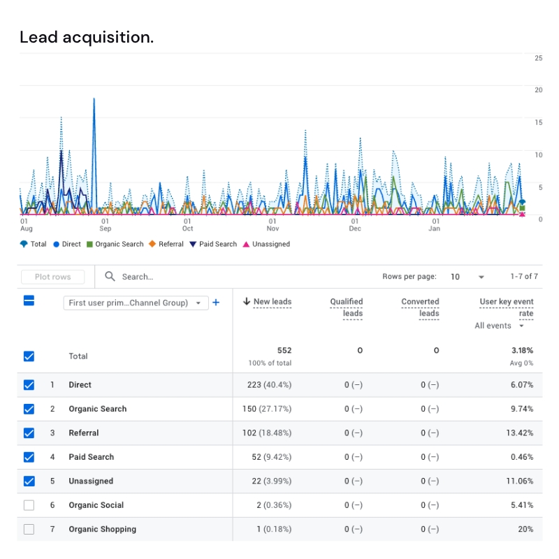Enable the checkbox for Organic Shopping row
The image size is (559, 559).
pos(29,529)
